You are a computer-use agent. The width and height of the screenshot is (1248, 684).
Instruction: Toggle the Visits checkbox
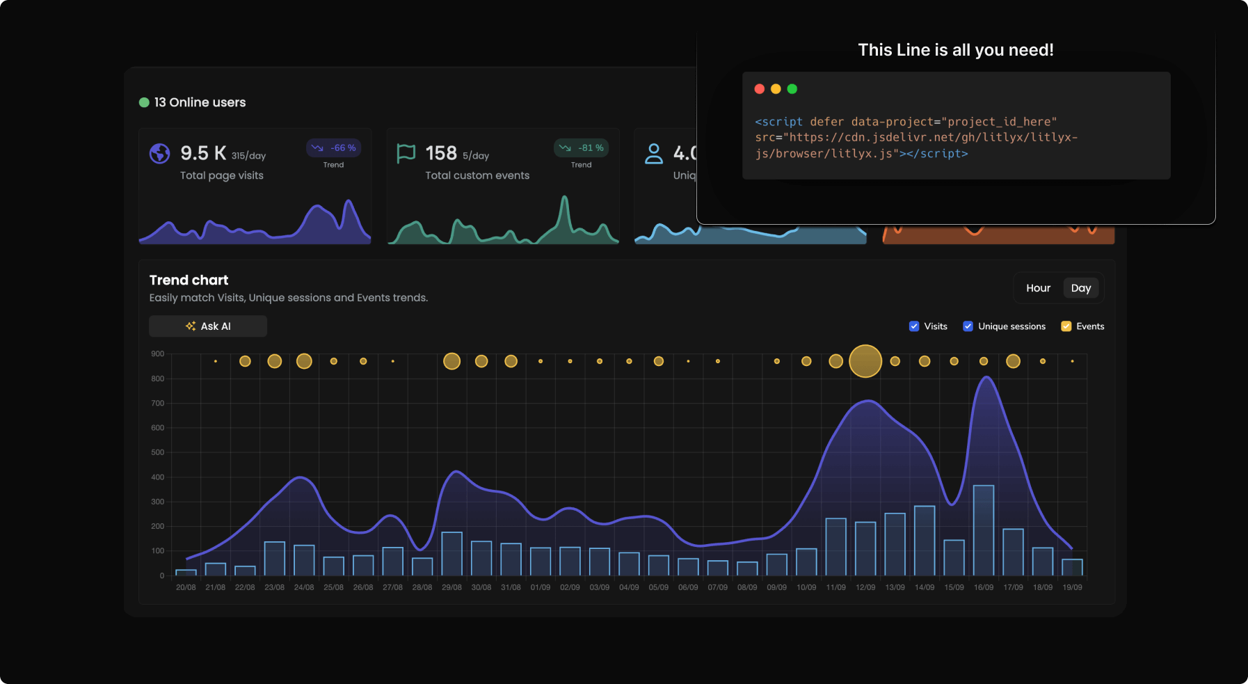tap(914, 326)
